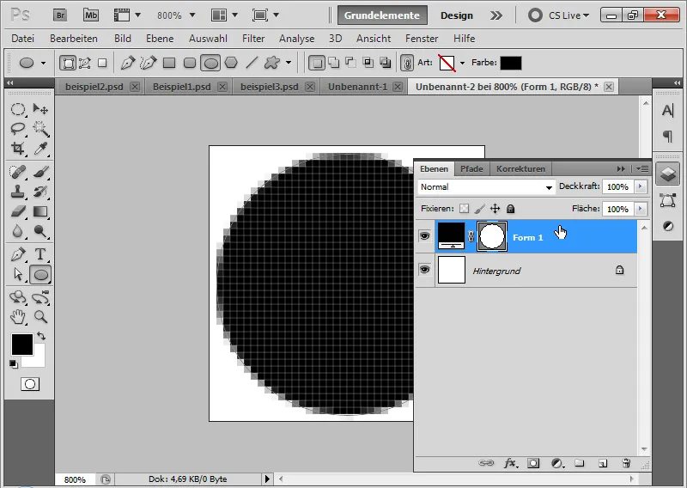Select the Lasso tool

point(18,129)
